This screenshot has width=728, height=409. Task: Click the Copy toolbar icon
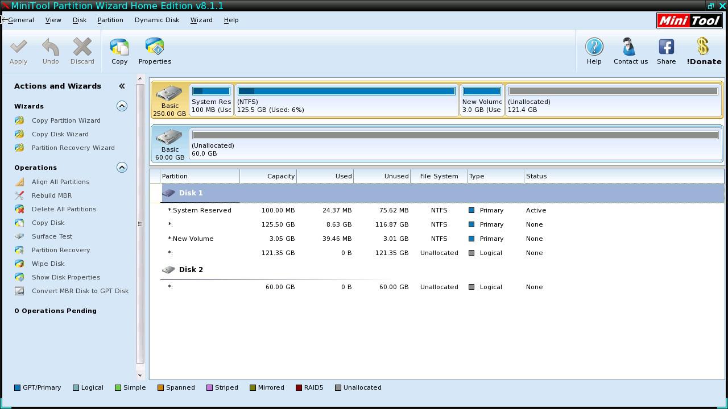[119, 47]
